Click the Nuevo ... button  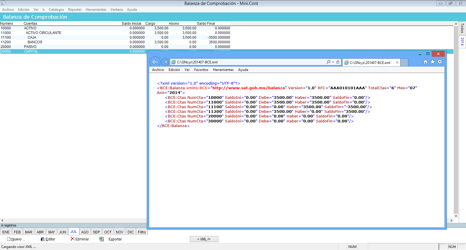click(x=18, y=239)
